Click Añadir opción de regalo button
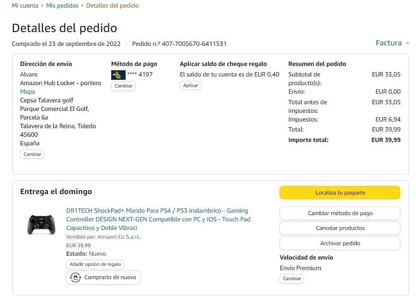Image resolution: width=420 pixels, height=305 pixels. pos(95,264)
